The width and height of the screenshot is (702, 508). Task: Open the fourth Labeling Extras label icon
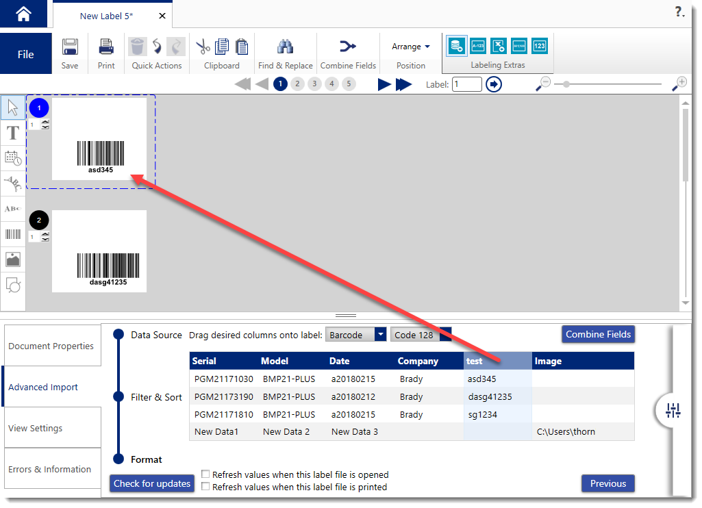[519, 46]
